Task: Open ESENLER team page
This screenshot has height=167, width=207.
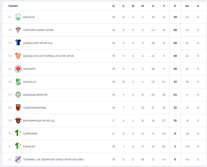Action: tap(29, 146)
